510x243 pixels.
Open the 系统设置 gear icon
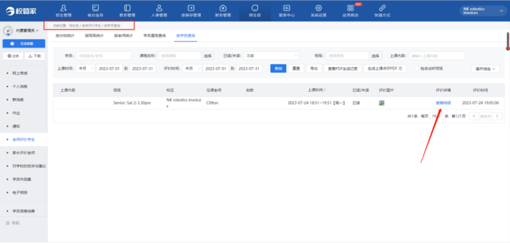tap(319, 8)
